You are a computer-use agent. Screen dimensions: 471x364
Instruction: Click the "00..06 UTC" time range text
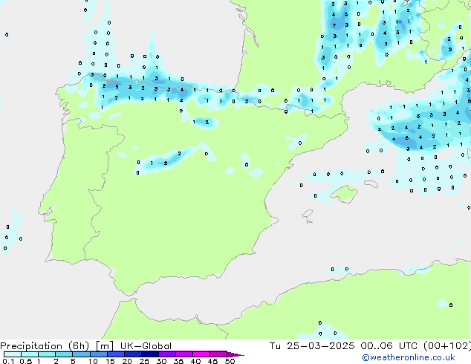pyautogui.click(x=389, y=346)
